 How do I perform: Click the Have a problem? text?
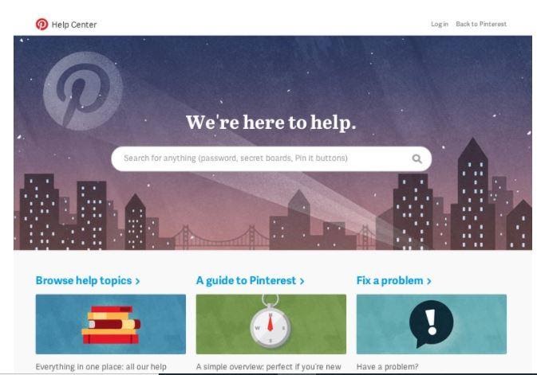coord(387,367)
